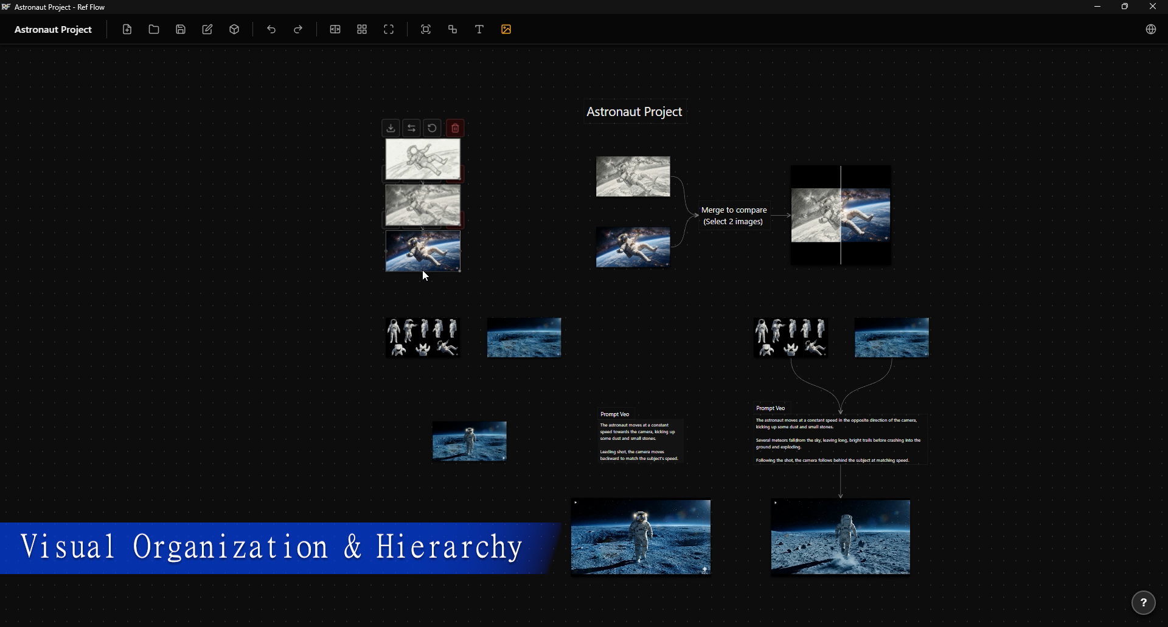Click the cube icon in the toolbar
The image size is (1168, 627).
point(234,29)
